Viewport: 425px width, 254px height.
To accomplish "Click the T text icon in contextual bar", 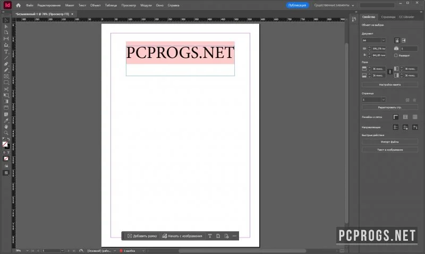I will (210, 236).
